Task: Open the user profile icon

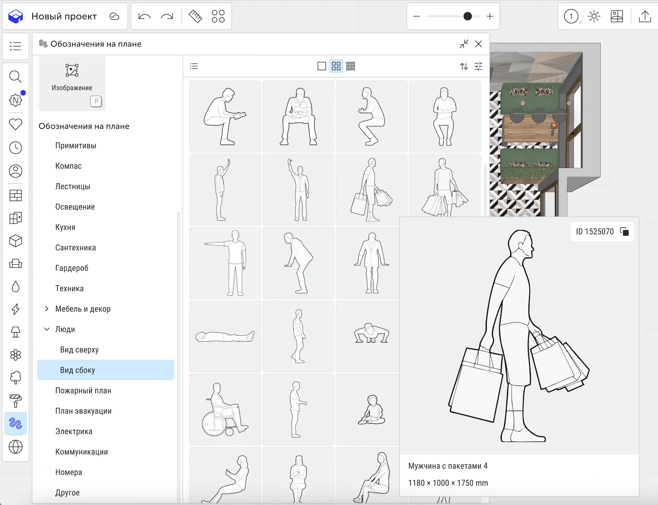Action: (x=15, y=171)
